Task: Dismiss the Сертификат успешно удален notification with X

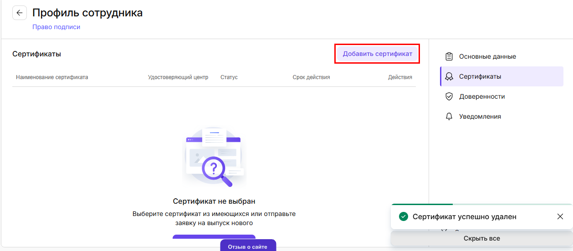Action: (560, 216)
